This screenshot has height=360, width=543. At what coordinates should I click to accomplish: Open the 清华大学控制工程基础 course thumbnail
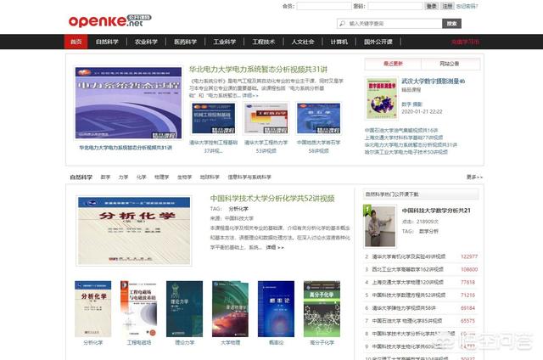213,118
